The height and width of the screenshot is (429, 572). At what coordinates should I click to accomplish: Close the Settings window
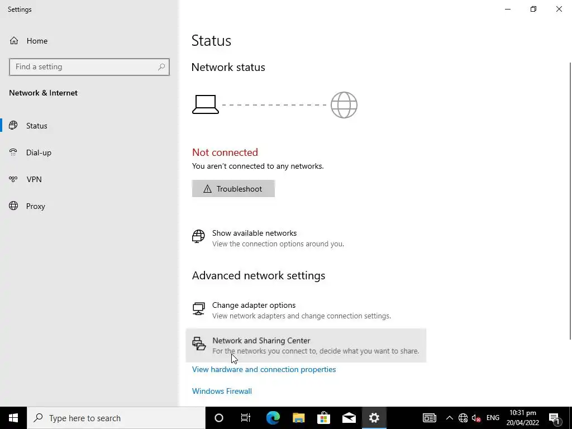559,9
